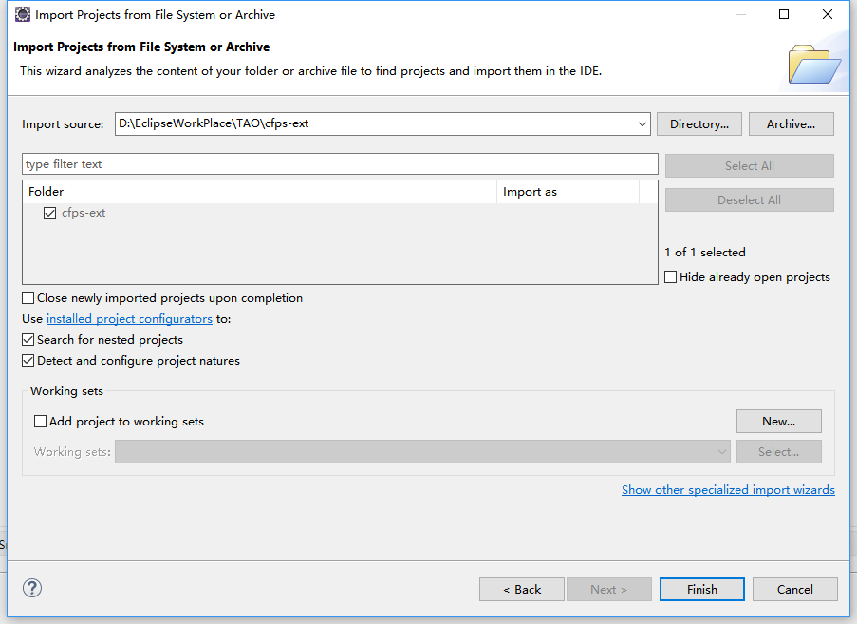
Task: Enable Add project to working sets
Action: pos(40,422)
